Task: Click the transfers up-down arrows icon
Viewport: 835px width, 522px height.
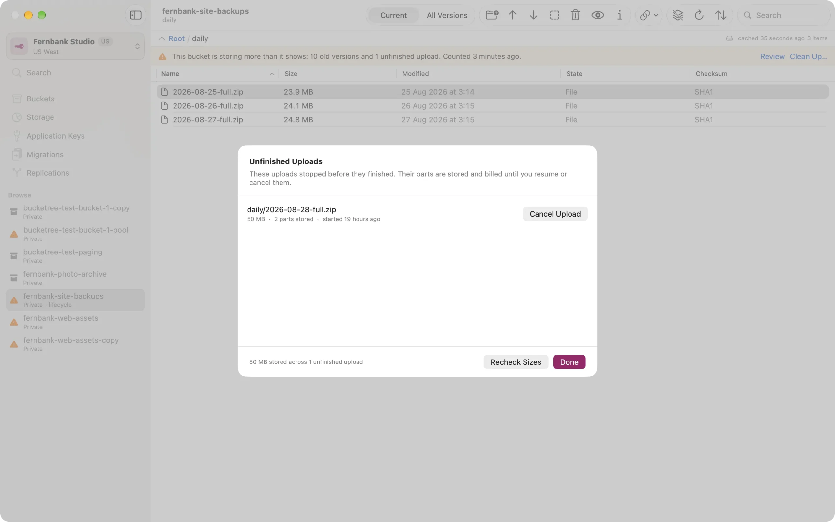Action: coord(721,15)
